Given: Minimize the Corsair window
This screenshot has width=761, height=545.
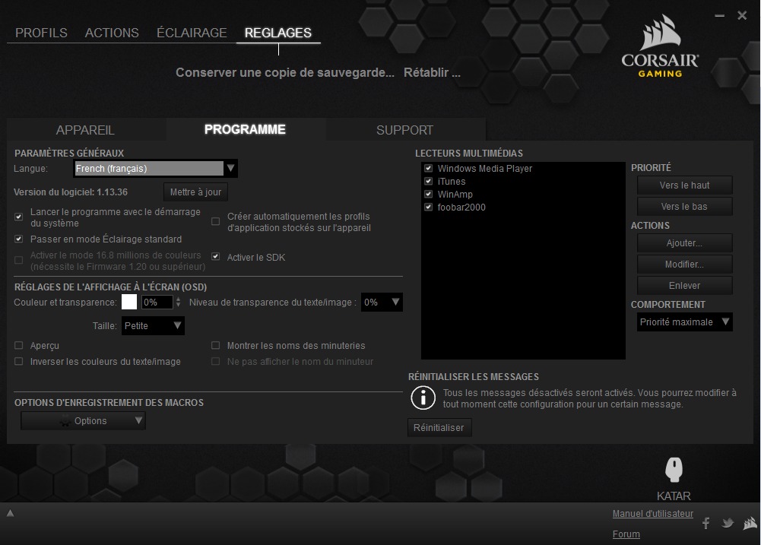Looking at the screenshot, I should [x=720, y=15].
